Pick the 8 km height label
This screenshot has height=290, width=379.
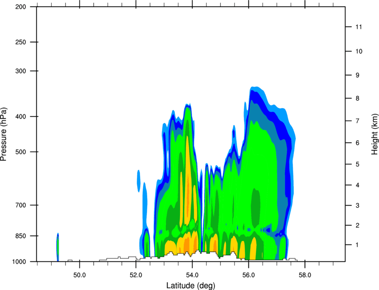pyautogui.click(x=358, y=98)
